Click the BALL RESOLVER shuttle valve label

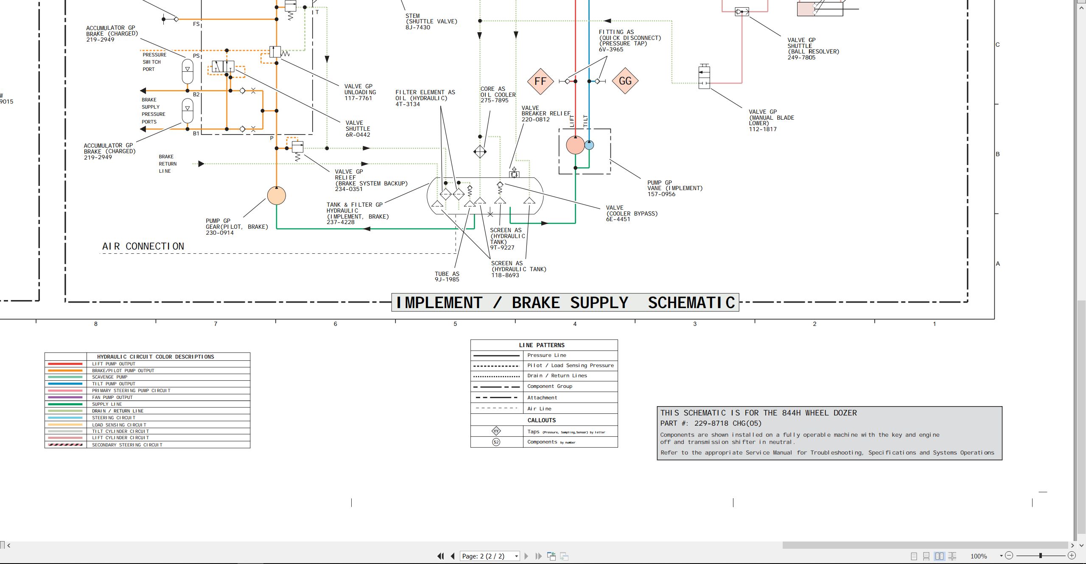pyautogui.click(x=813, y=49)
